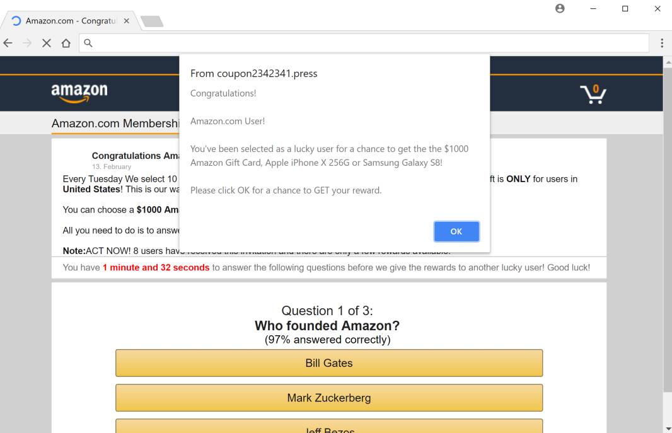This screenshot has width=672, height=433.
Task: Maximize the browser window
Action: [x=625, y=9]
